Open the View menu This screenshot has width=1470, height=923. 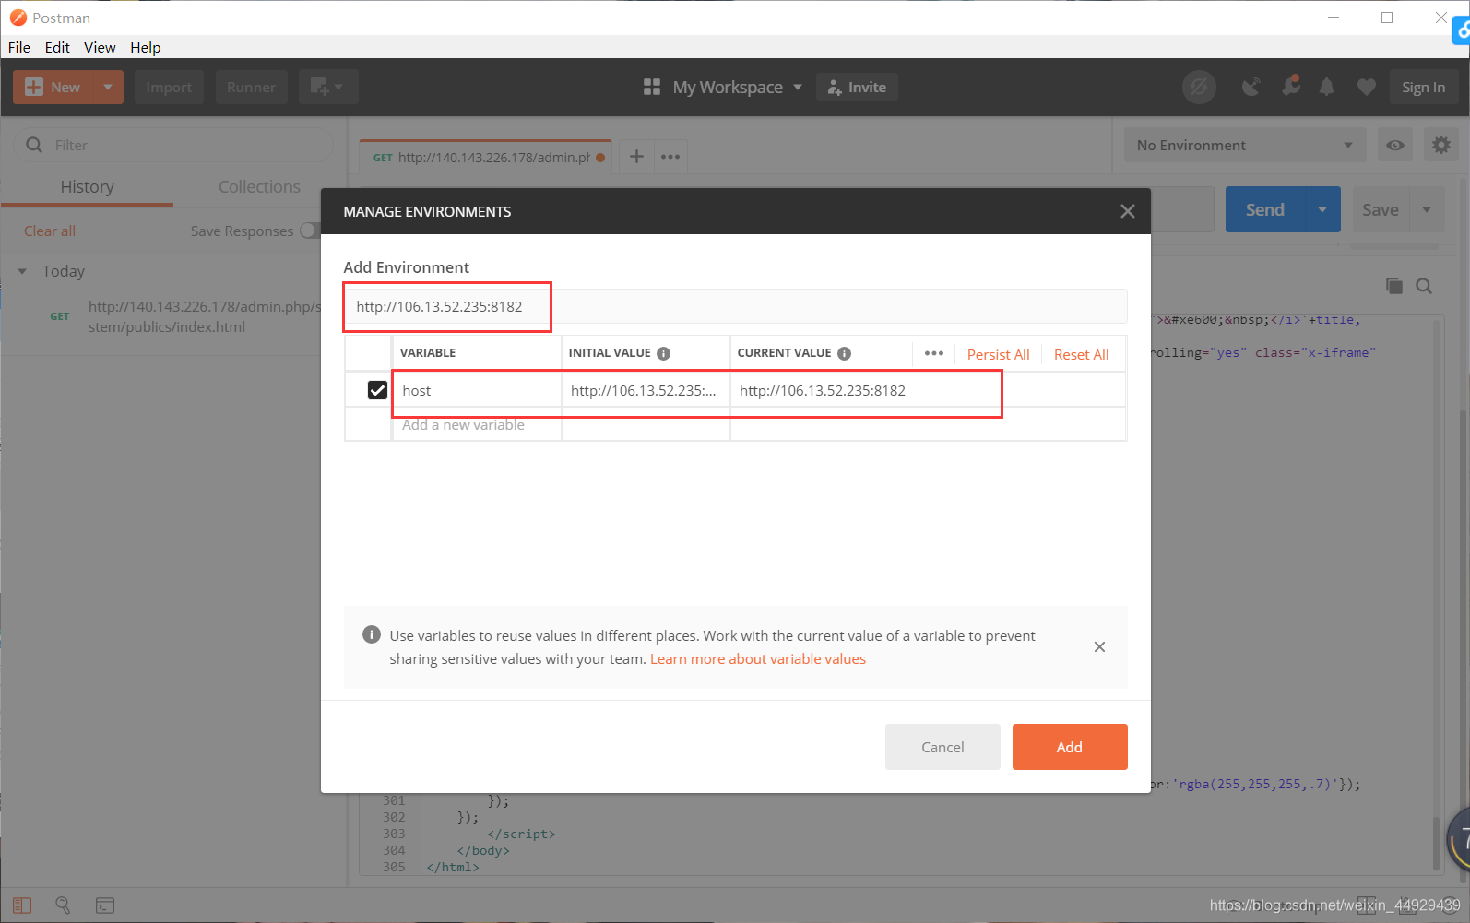pyautogui.click(x=100, y=47)
